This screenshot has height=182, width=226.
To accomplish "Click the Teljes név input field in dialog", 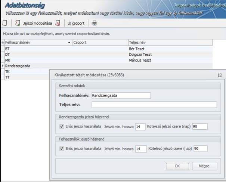I will [x=154, y=105].
